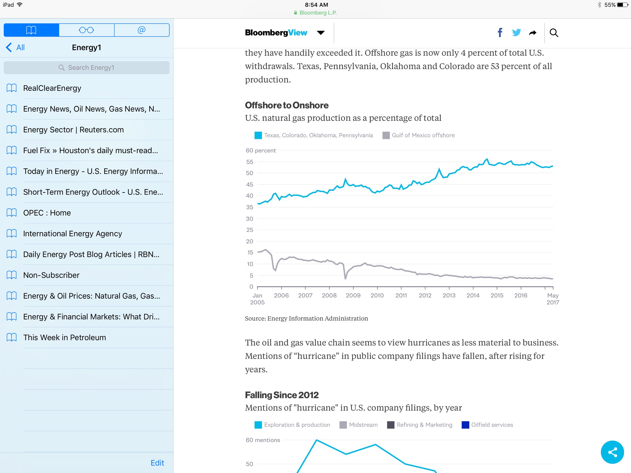Open the Reading List glasses tab
631x473 pixels.
coord(87,30)
